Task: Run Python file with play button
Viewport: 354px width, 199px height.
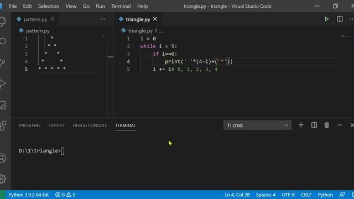Action: coord(326,19)
